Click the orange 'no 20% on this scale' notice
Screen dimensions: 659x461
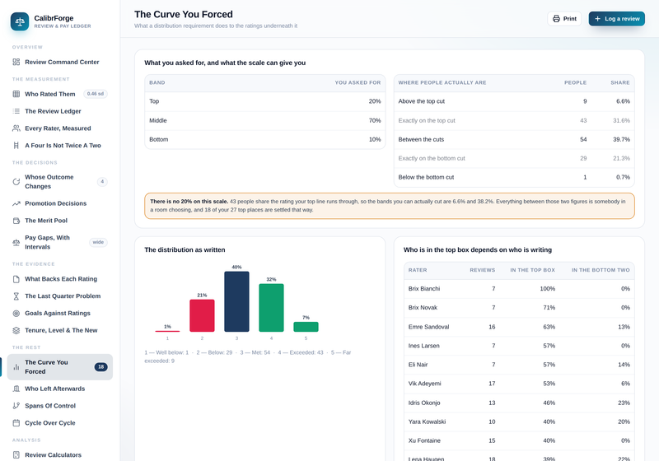(389, 206)
